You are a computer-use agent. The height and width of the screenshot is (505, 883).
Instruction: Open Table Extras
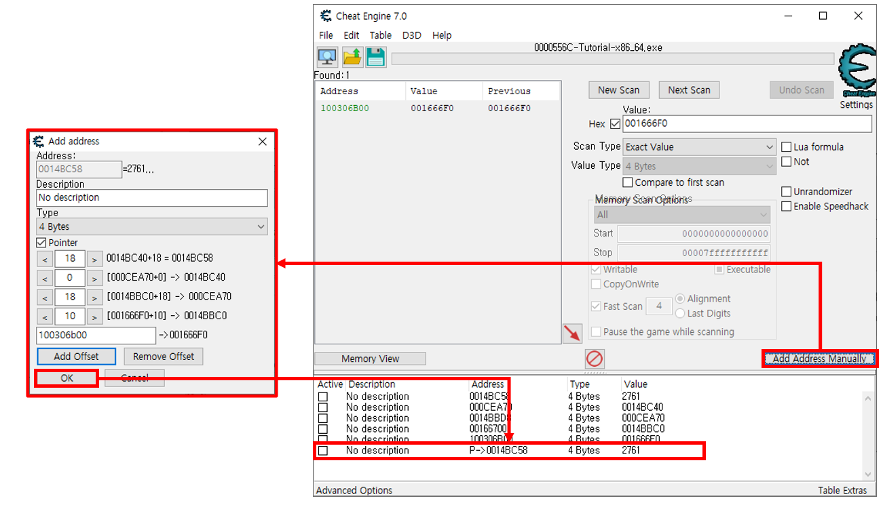pyautogui.click(x=842, y=490)
